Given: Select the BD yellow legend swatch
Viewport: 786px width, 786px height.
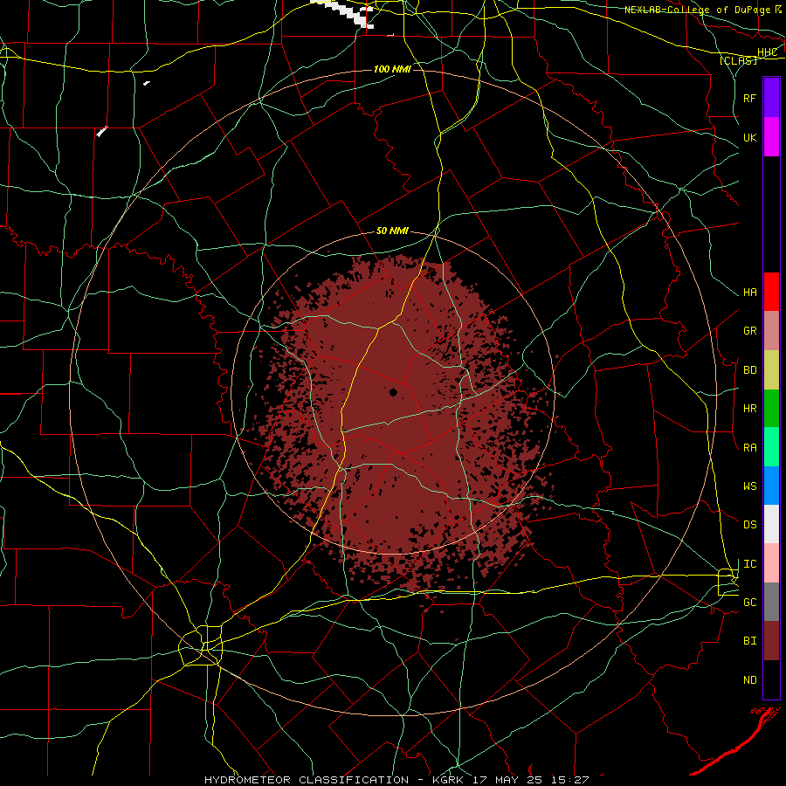Looking at the screenshot, I should pyautogui.click(x=771, y=370).
